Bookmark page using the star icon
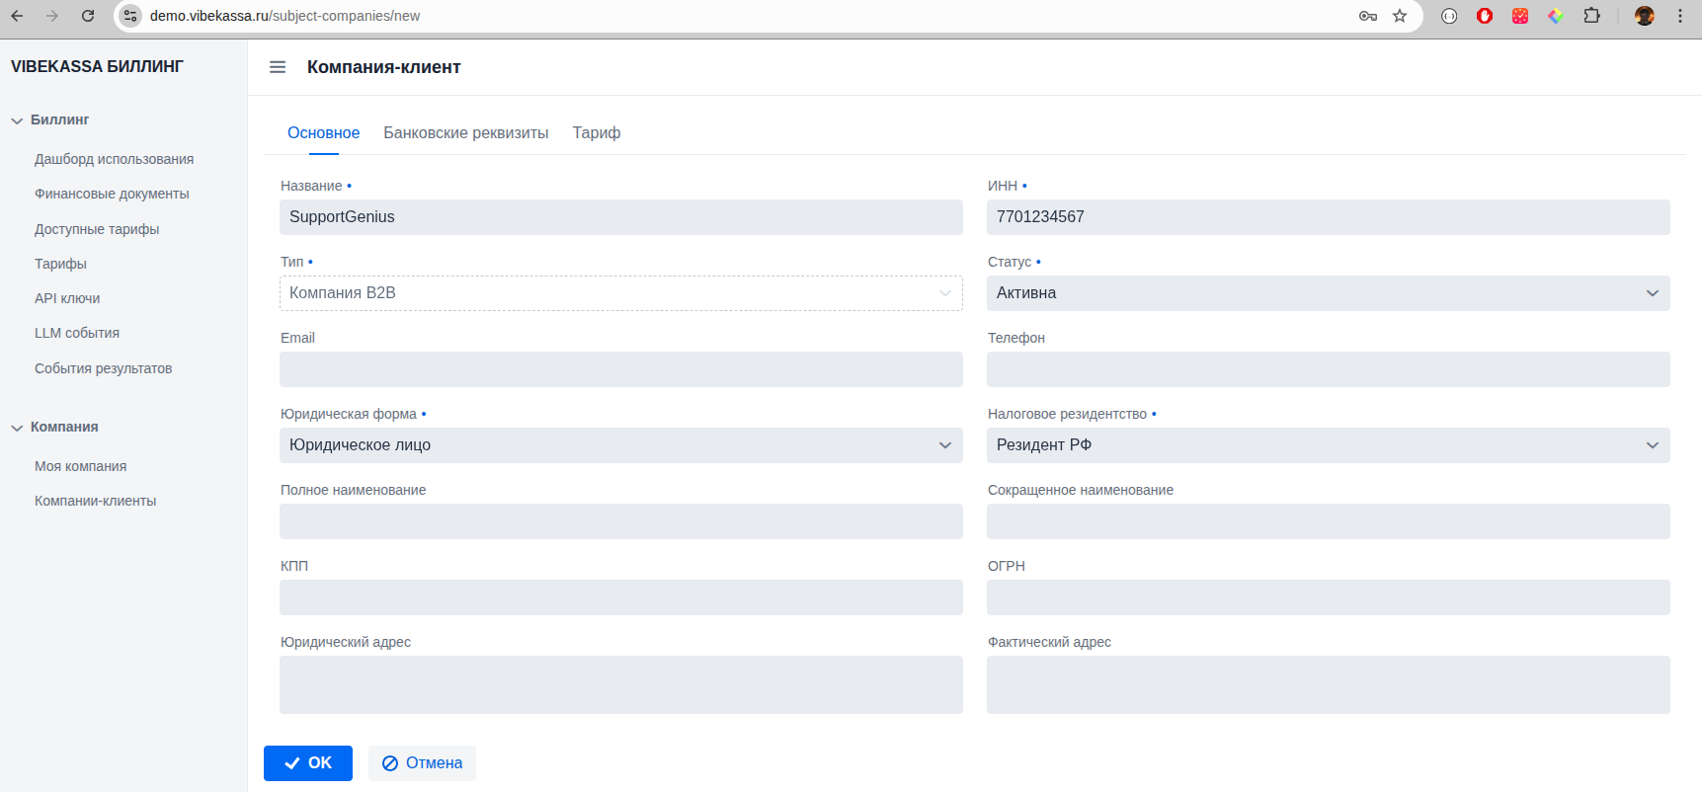Image resolution: width=1702 pixels, height=792 pixels. pyautogui.click(x=1400, y=16)
